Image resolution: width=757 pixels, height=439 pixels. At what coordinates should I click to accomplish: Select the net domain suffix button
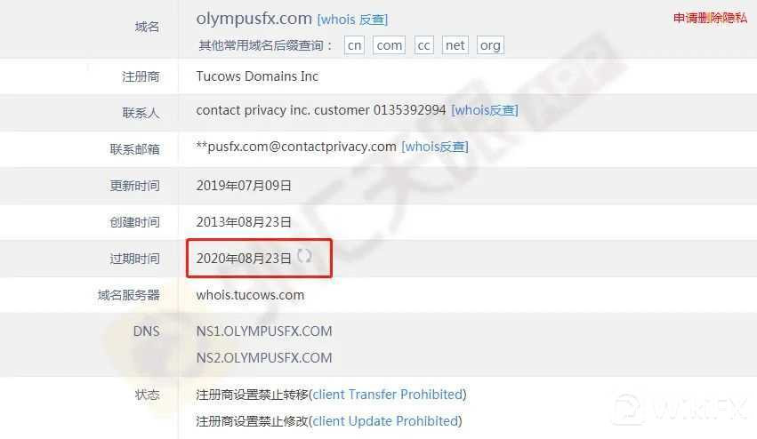(455, 45)
